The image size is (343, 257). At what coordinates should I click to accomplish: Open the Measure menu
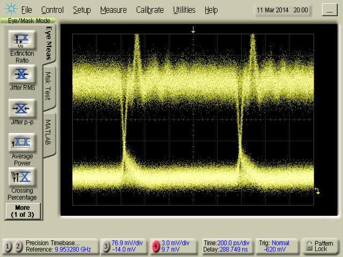click(113, 10)
